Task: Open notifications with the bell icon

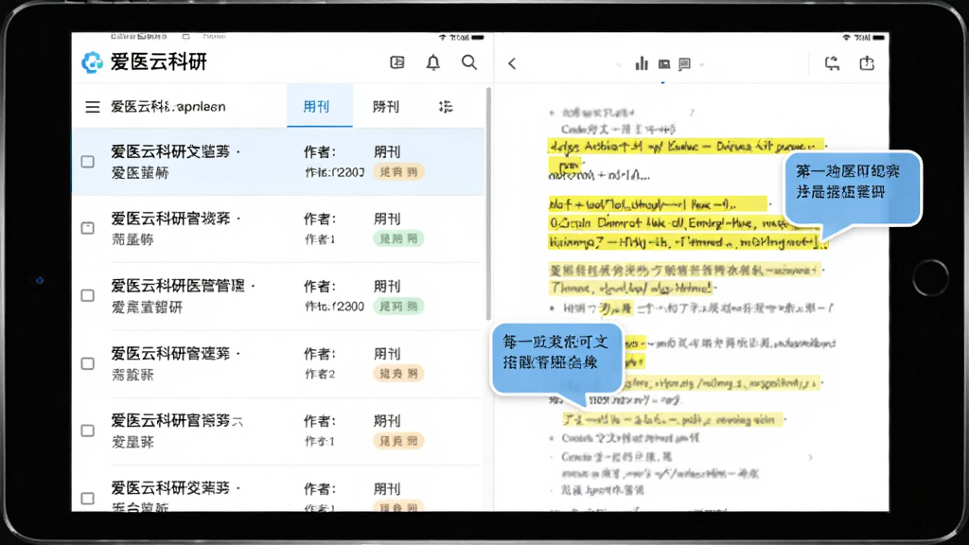Action: click(433, 62)
